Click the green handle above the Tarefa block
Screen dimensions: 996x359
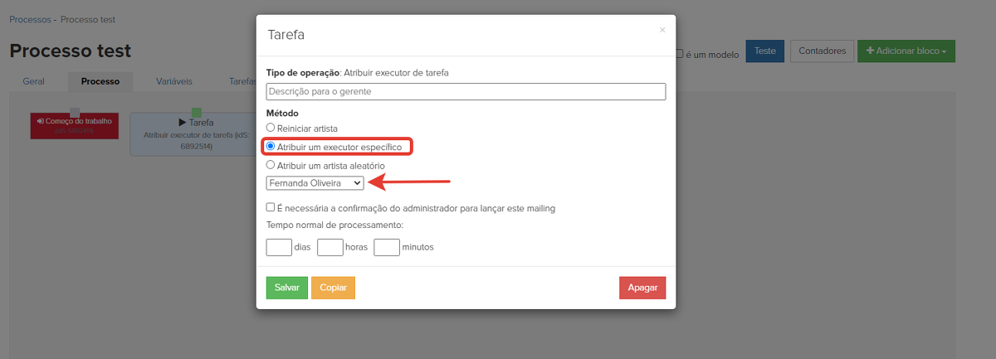pos(197,112)
